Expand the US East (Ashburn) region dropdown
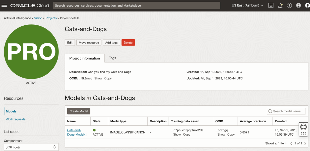This screenshot has width=310, height=151. [247, 5]
